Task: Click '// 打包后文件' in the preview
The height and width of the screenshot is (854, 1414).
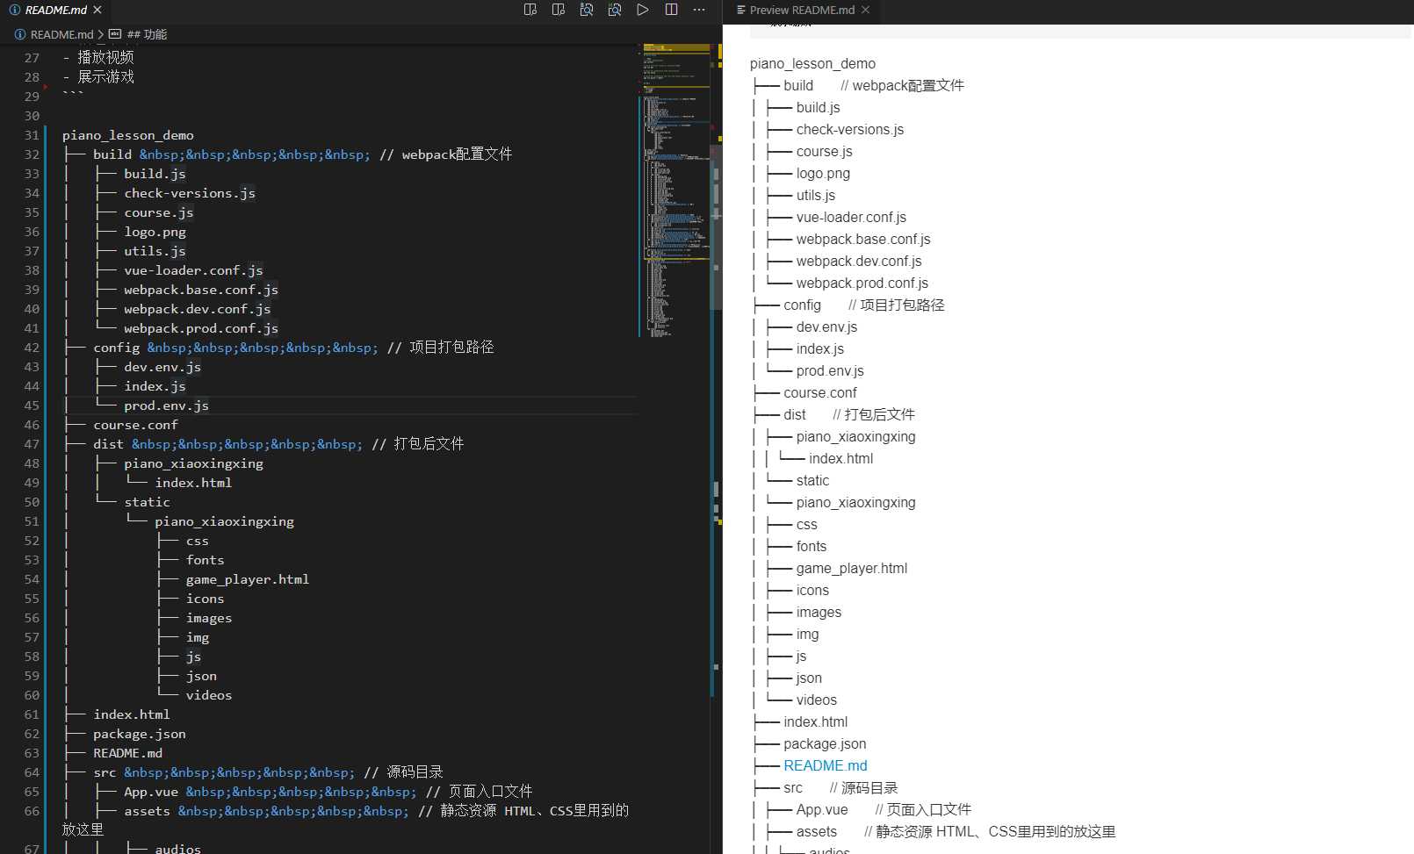Action: pyautogui.click(x=874, y=414)
